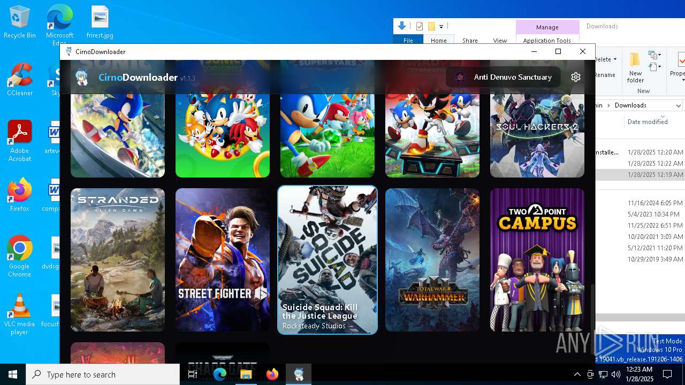Open the New item dropdown in Explorer ribbon
Screen dimensions: 685x385
(655, 55)
